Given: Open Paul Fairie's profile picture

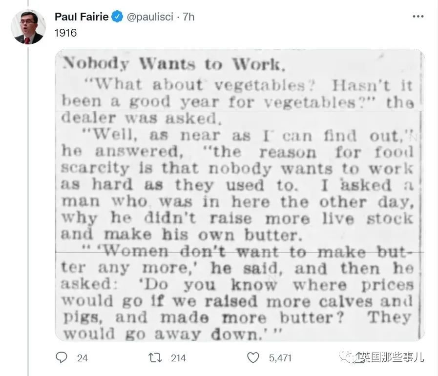Looking at the screenshot, I should coord(28,27).
